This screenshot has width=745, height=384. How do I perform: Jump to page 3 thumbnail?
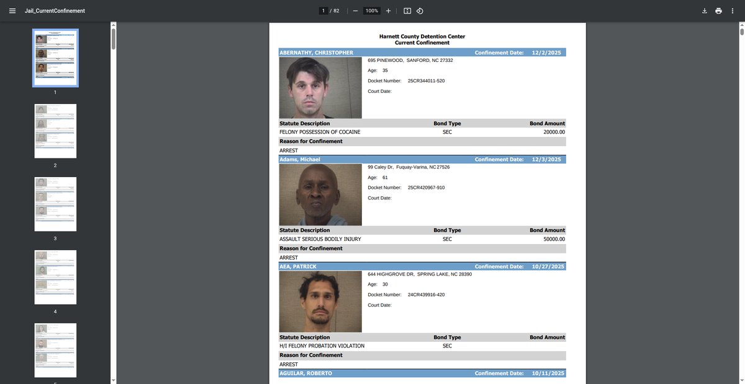click(x=55, y=204)
